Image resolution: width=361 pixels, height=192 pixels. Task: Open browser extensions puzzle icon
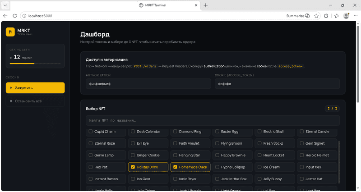point(326,16)
